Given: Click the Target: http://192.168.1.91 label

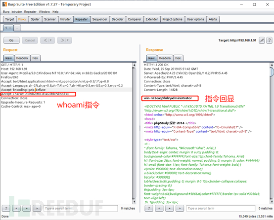Looking at the screenshot, I should 237,40.
